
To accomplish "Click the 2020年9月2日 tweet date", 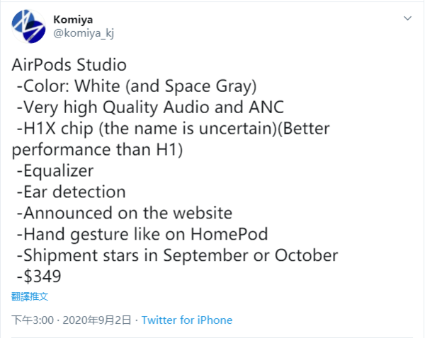I will click(x=97, y=320).
